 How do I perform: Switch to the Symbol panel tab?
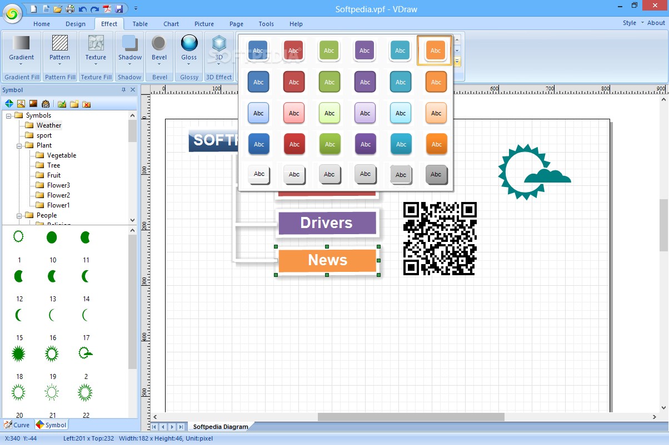click(x=51, y=425)
